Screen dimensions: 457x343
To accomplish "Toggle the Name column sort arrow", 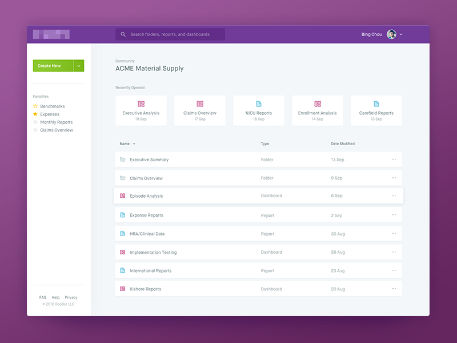I will point(134,144).
